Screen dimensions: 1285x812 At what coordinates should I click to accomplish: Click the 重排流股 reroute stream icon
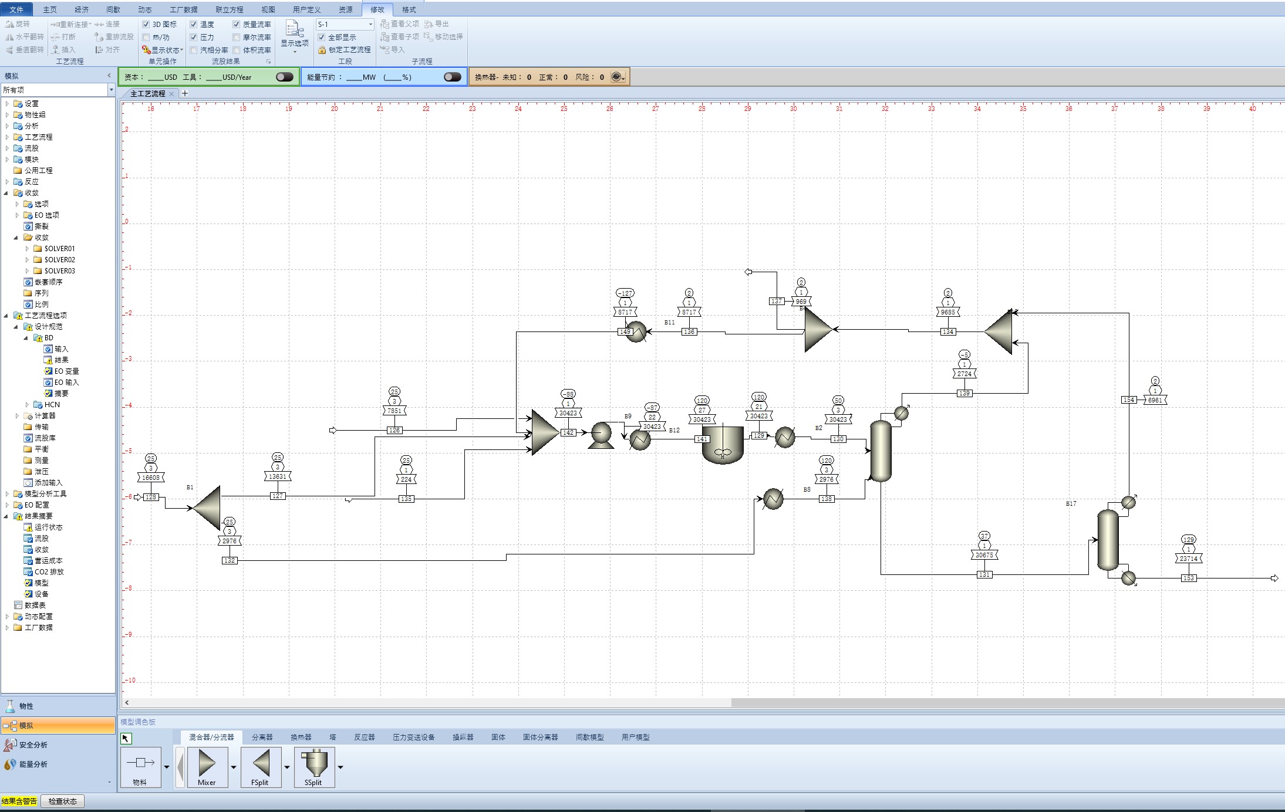click(x=99, y=37)
